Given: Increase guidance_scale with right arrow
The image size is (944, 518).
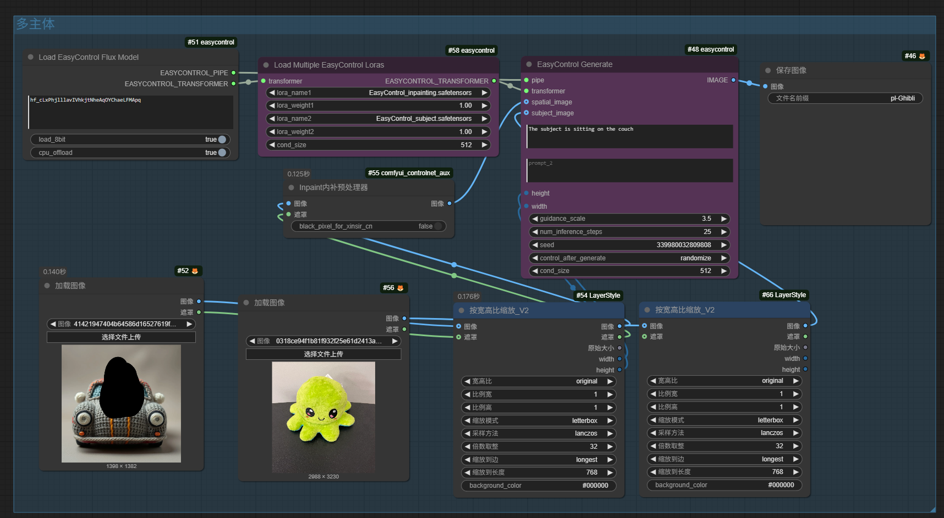Looking at the screenshot, I should pyautogui.click(x=724, y=219).
